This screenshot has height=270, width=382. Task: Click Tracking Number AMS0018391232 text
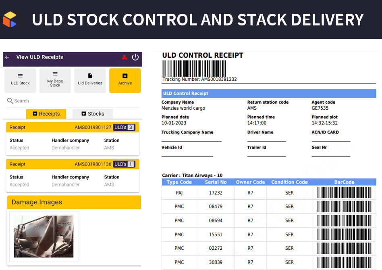coord(199,79)
